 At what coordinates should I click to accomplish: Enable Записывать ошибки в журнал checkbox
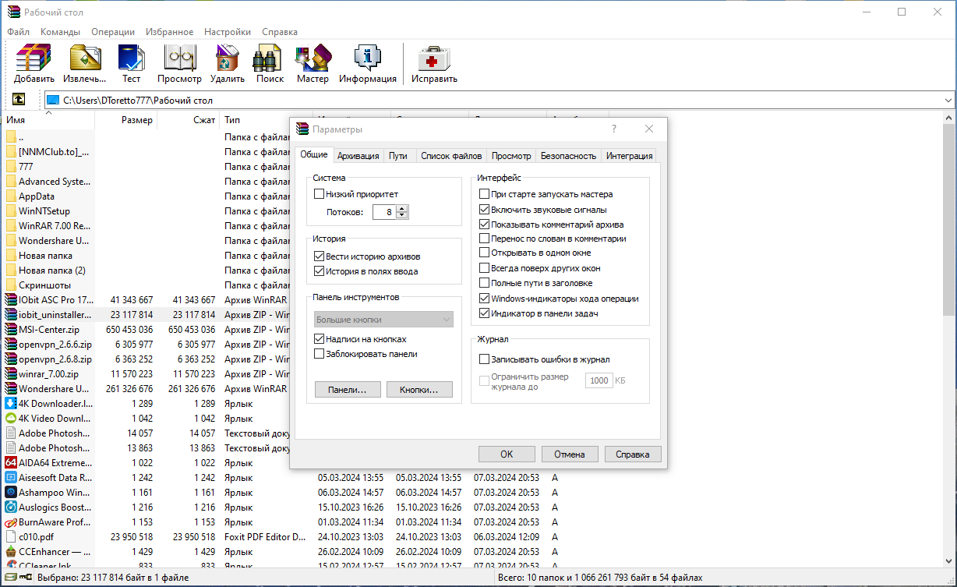[485, 359]
